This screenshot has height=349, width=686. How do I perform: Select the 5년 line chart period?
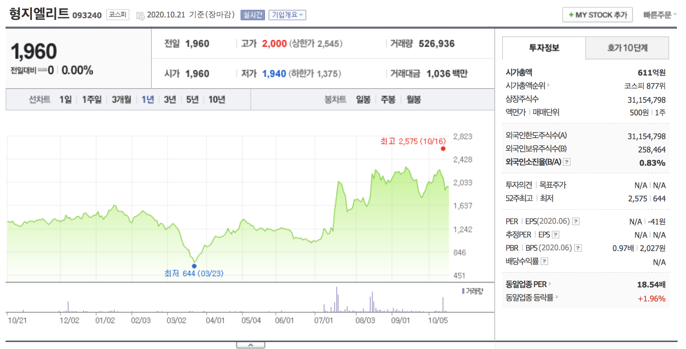click(x=192, y=100)
